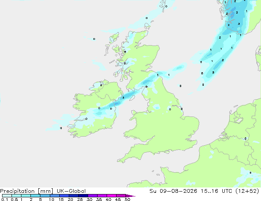The width and height of the screenshot is (261, 201).
Task: Pick the 20–25 mm dark blue swatch
Action: point(74,196)
